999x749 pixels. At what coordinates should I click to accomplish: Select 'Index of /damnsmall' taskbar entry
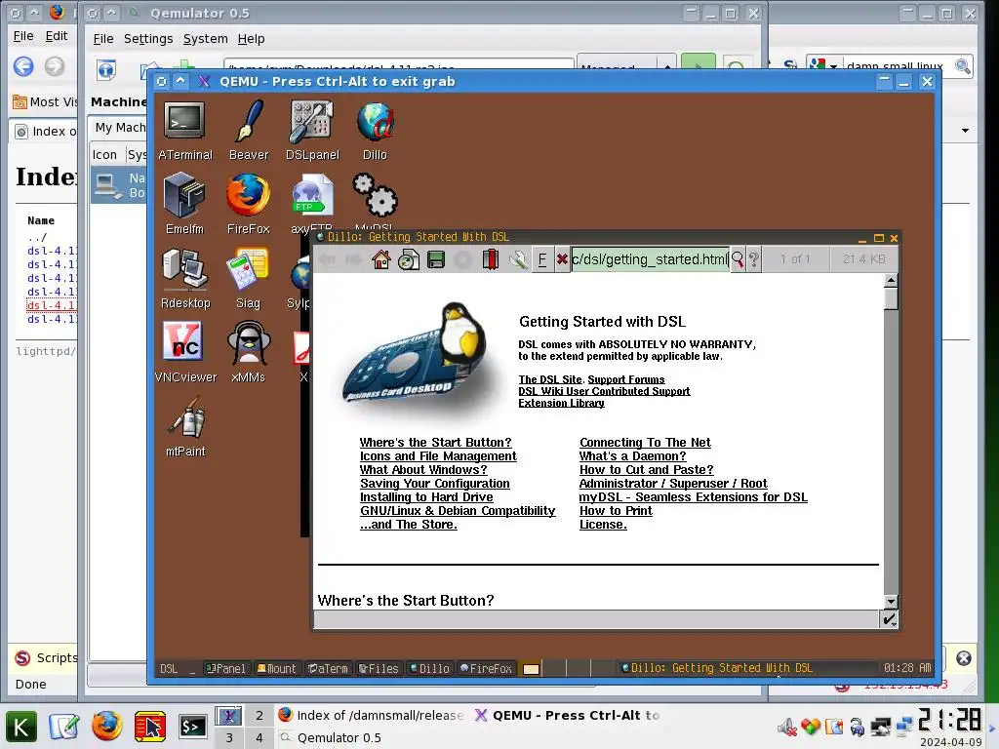pyautogui.click(x=372, y=715)
